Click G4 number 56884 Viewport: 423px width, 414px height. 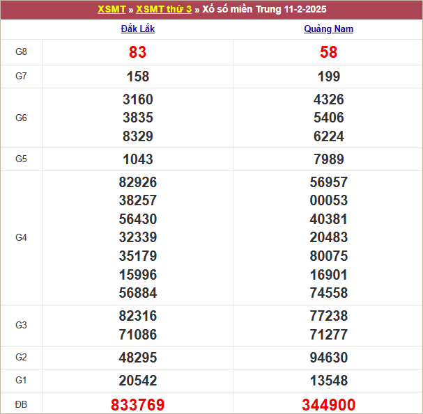[x=138, y=293]
